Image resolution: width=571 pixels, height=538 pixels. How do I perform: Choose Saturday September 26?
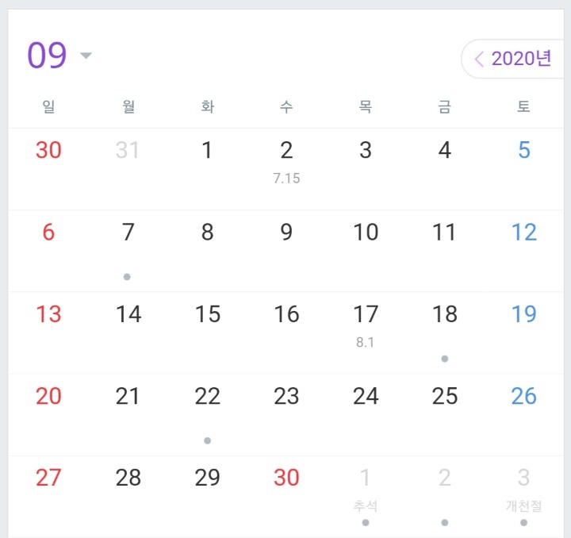click(523, 397)
